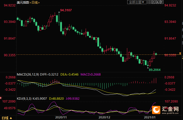This screenshot has height=120, width=183.
Task: Click right axis price 91.8647
Action: click(170, 39)
